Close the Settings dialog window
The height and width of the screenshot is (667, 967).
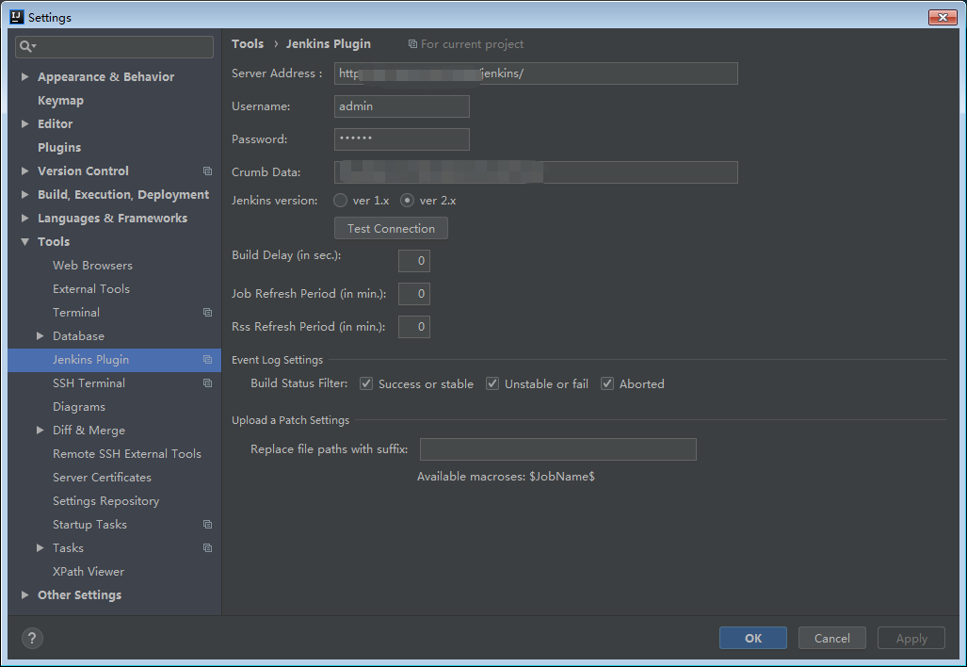pyautogui.click(x=943, y=17)
